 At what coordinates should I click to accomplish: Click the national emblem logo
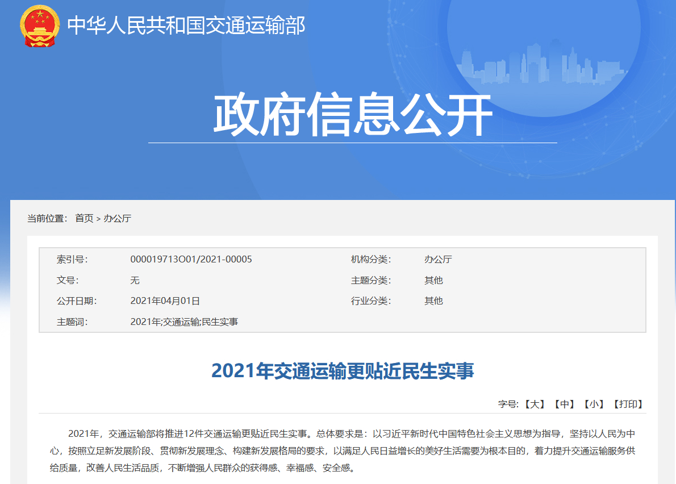click(39, 26)
